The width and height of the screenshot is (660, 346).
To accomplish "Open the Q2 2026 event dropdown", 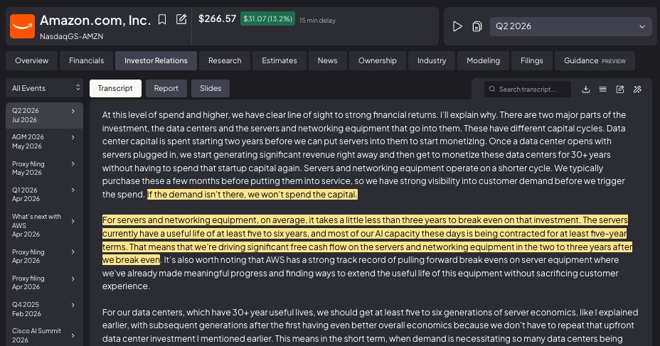I will [570, 26].
